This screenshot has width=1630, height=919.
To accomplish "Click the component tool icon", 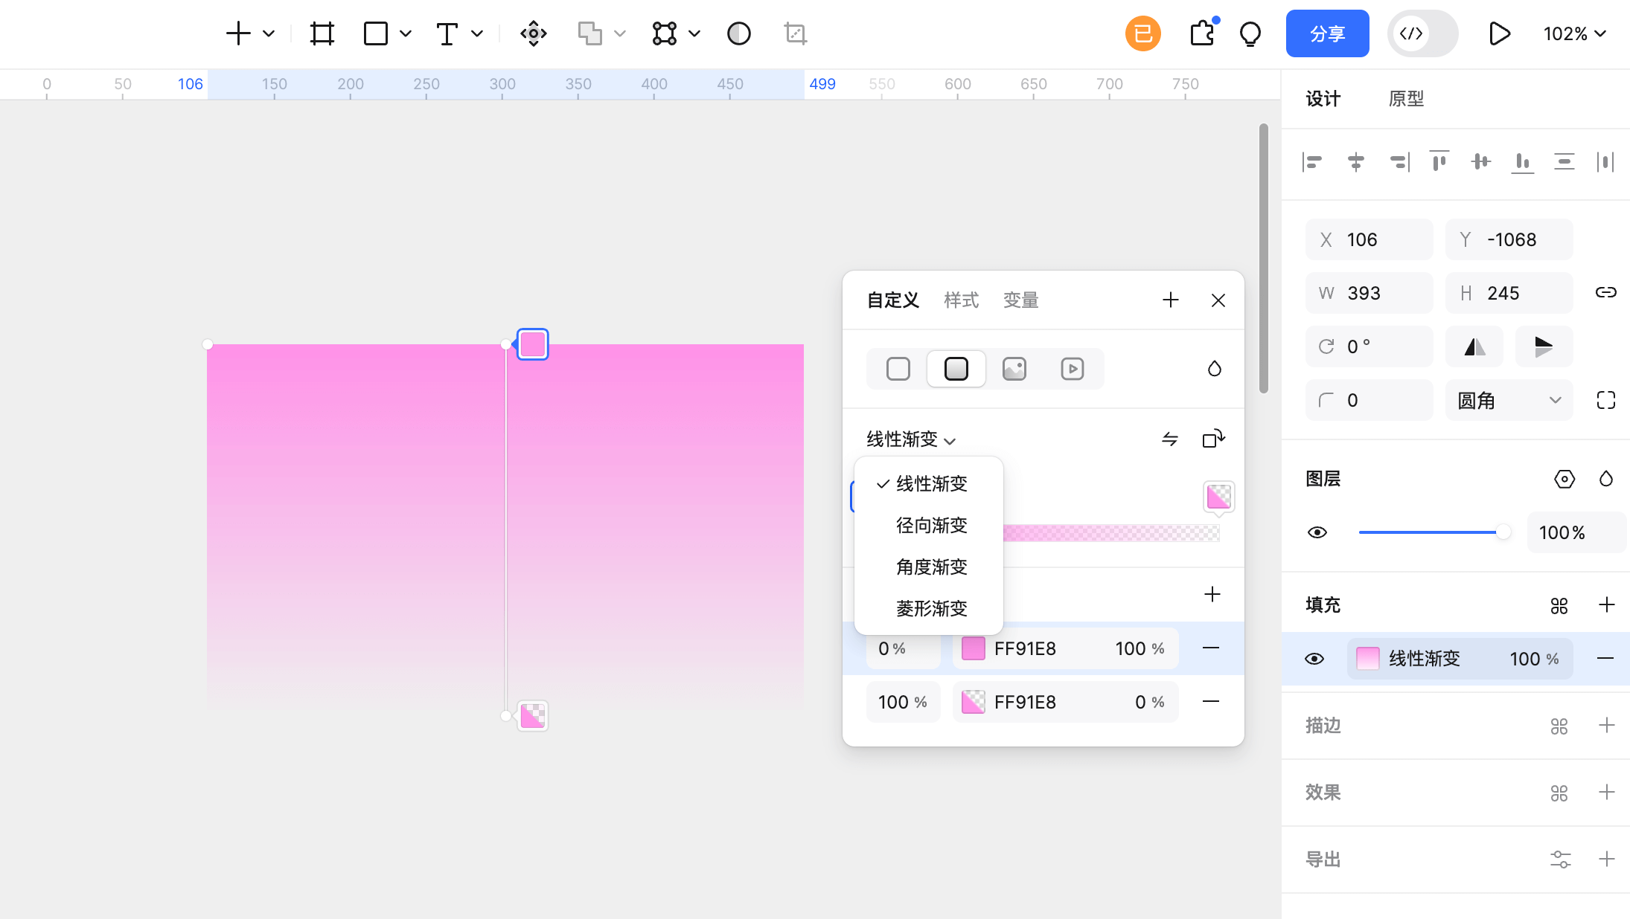I will tap(534, 33).
